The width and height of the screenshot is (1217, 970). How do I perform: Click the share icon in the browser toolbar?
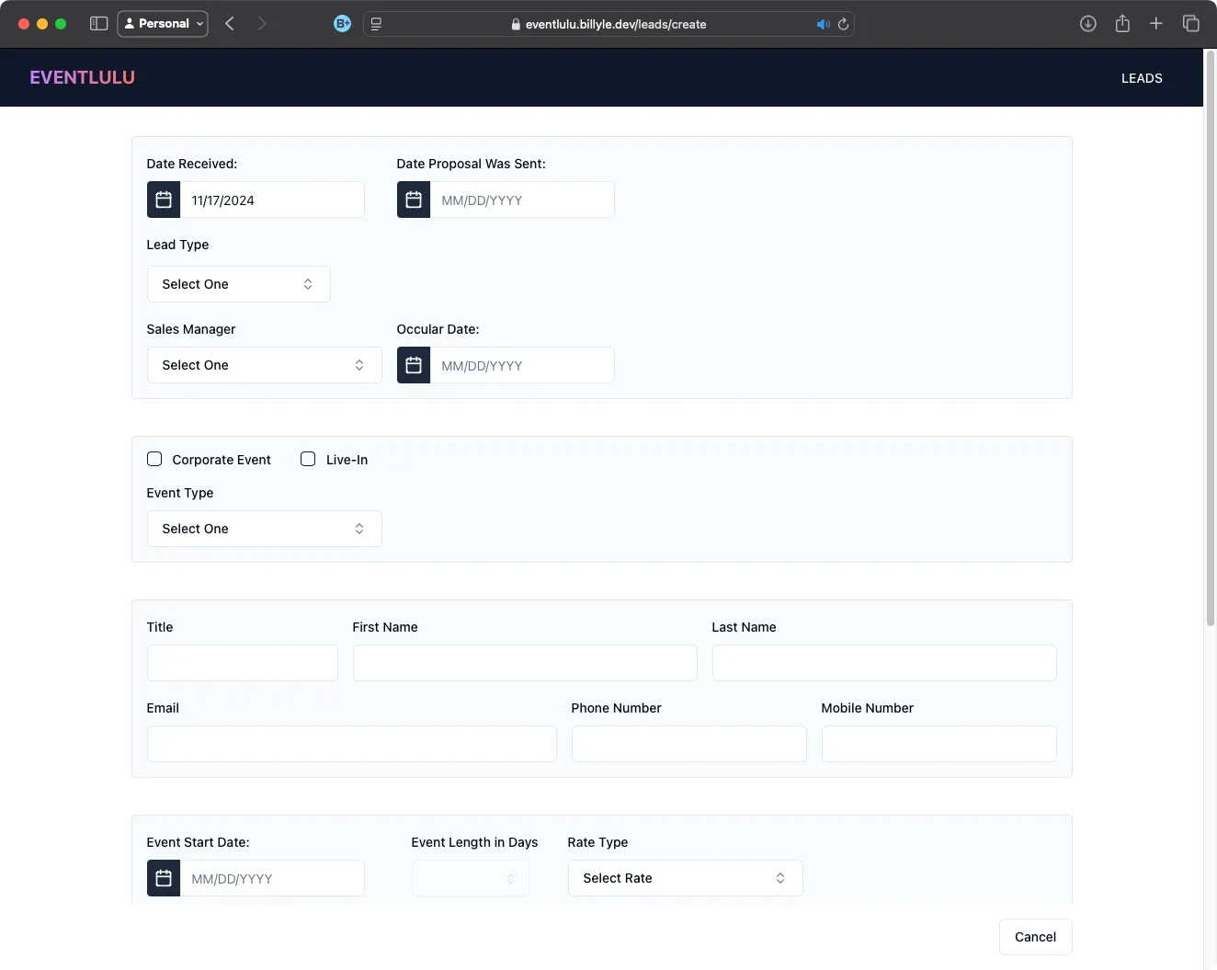coord(1122,23)
